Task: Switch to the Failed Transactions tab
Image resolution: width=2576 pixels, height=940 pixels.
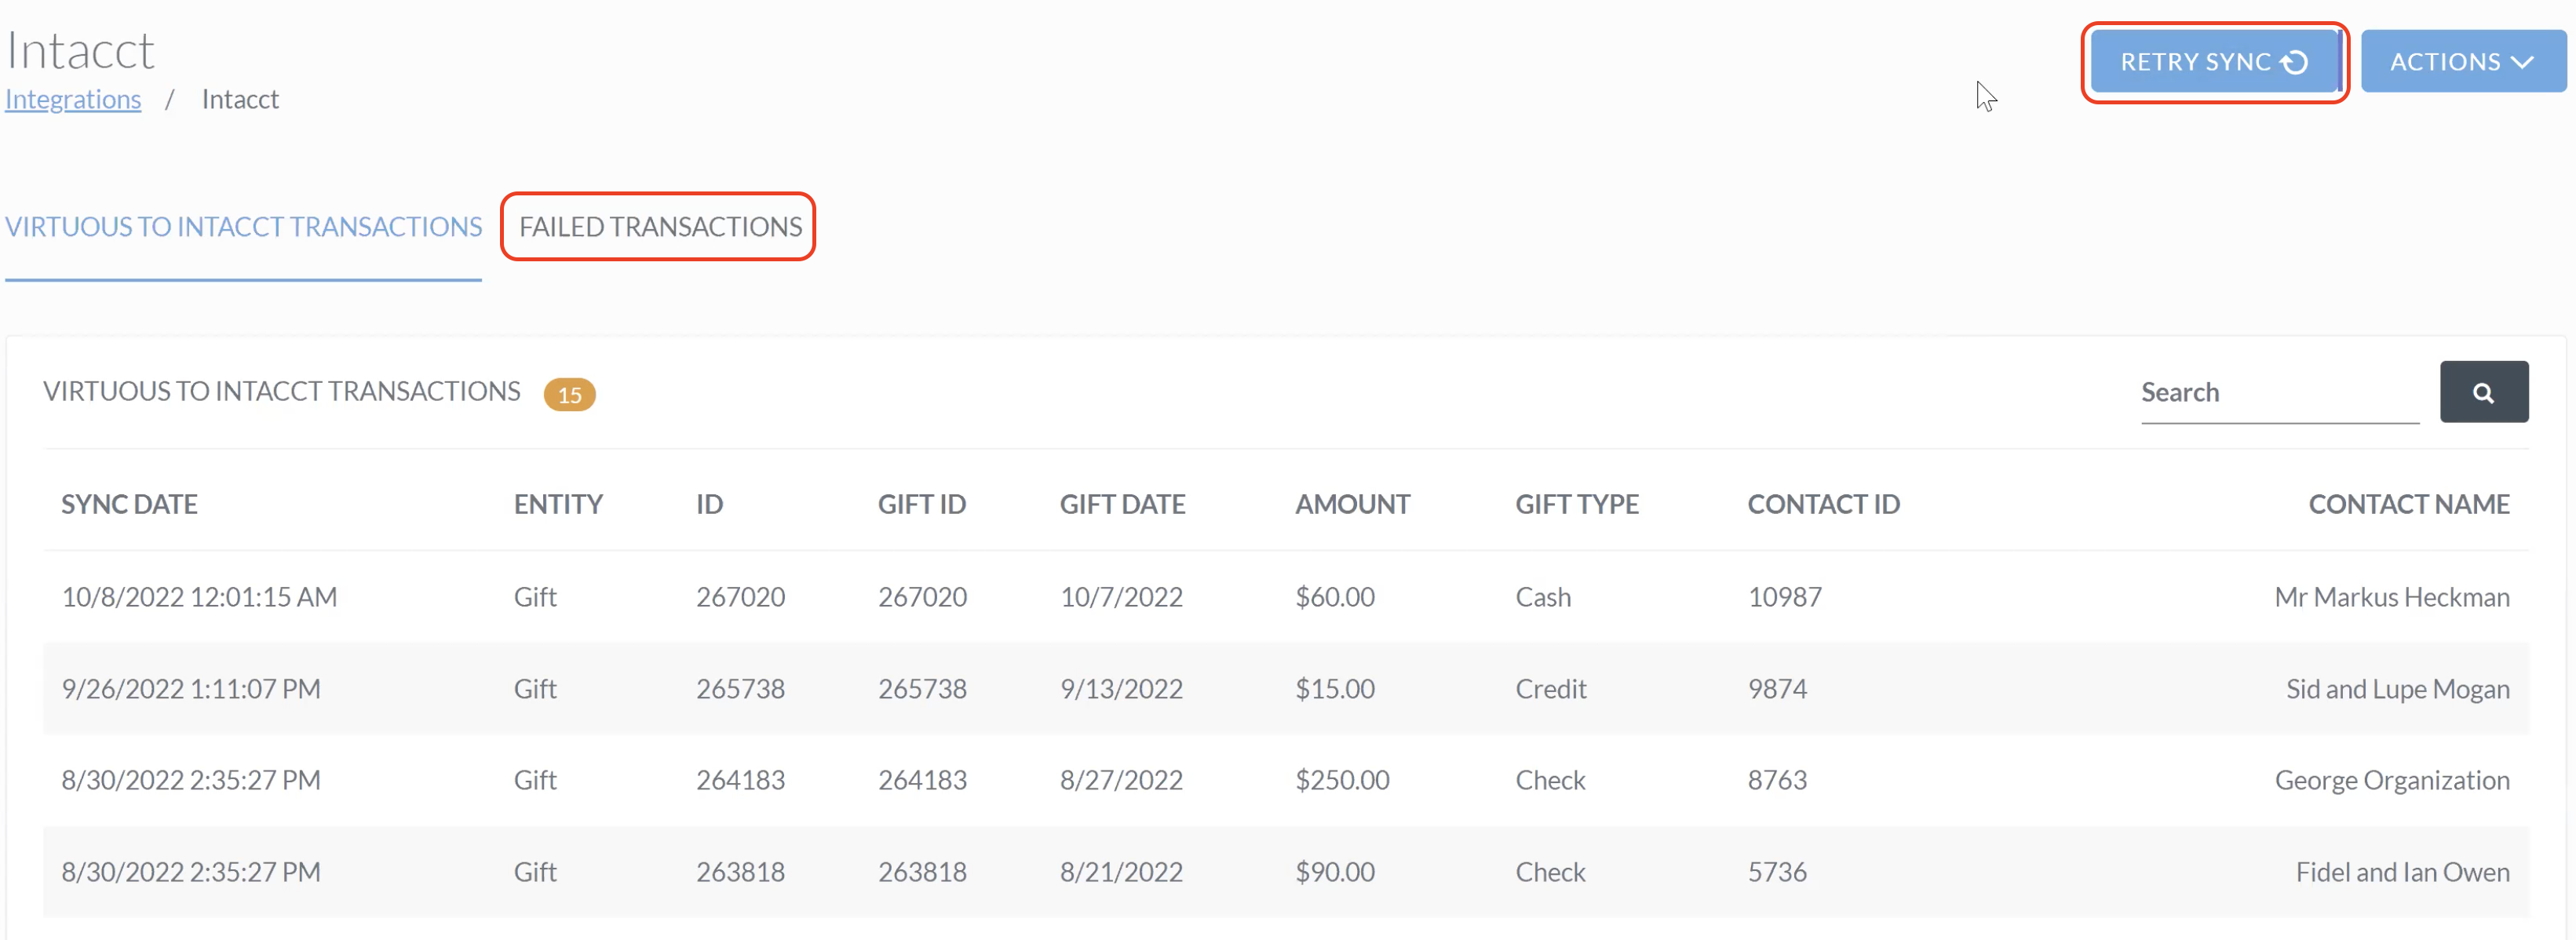Action: (x=660, y=227)
